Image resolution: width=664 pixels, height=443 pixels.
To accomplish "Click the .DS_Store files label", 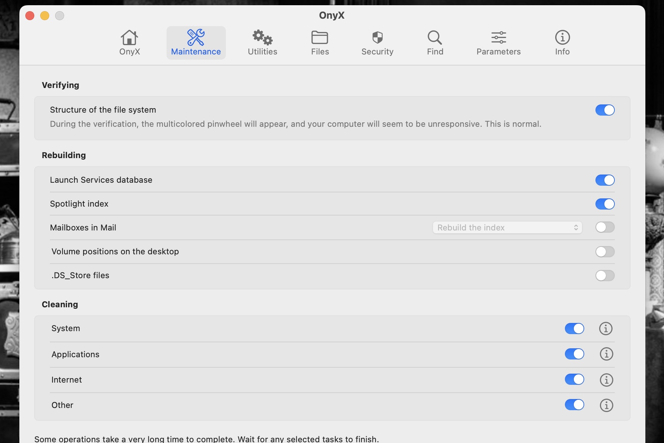I will tap(80, 275).
